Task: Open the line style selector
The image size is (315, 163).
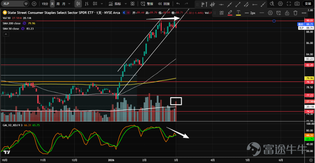Action: [262, 13]
